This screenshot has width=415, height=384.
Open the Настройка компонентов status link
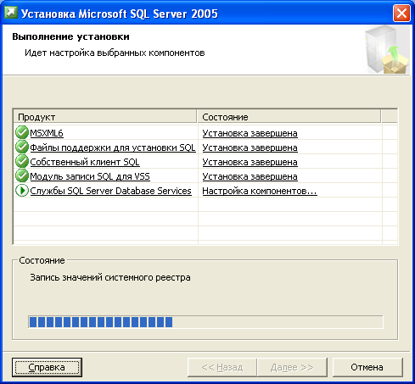point(260,191)
